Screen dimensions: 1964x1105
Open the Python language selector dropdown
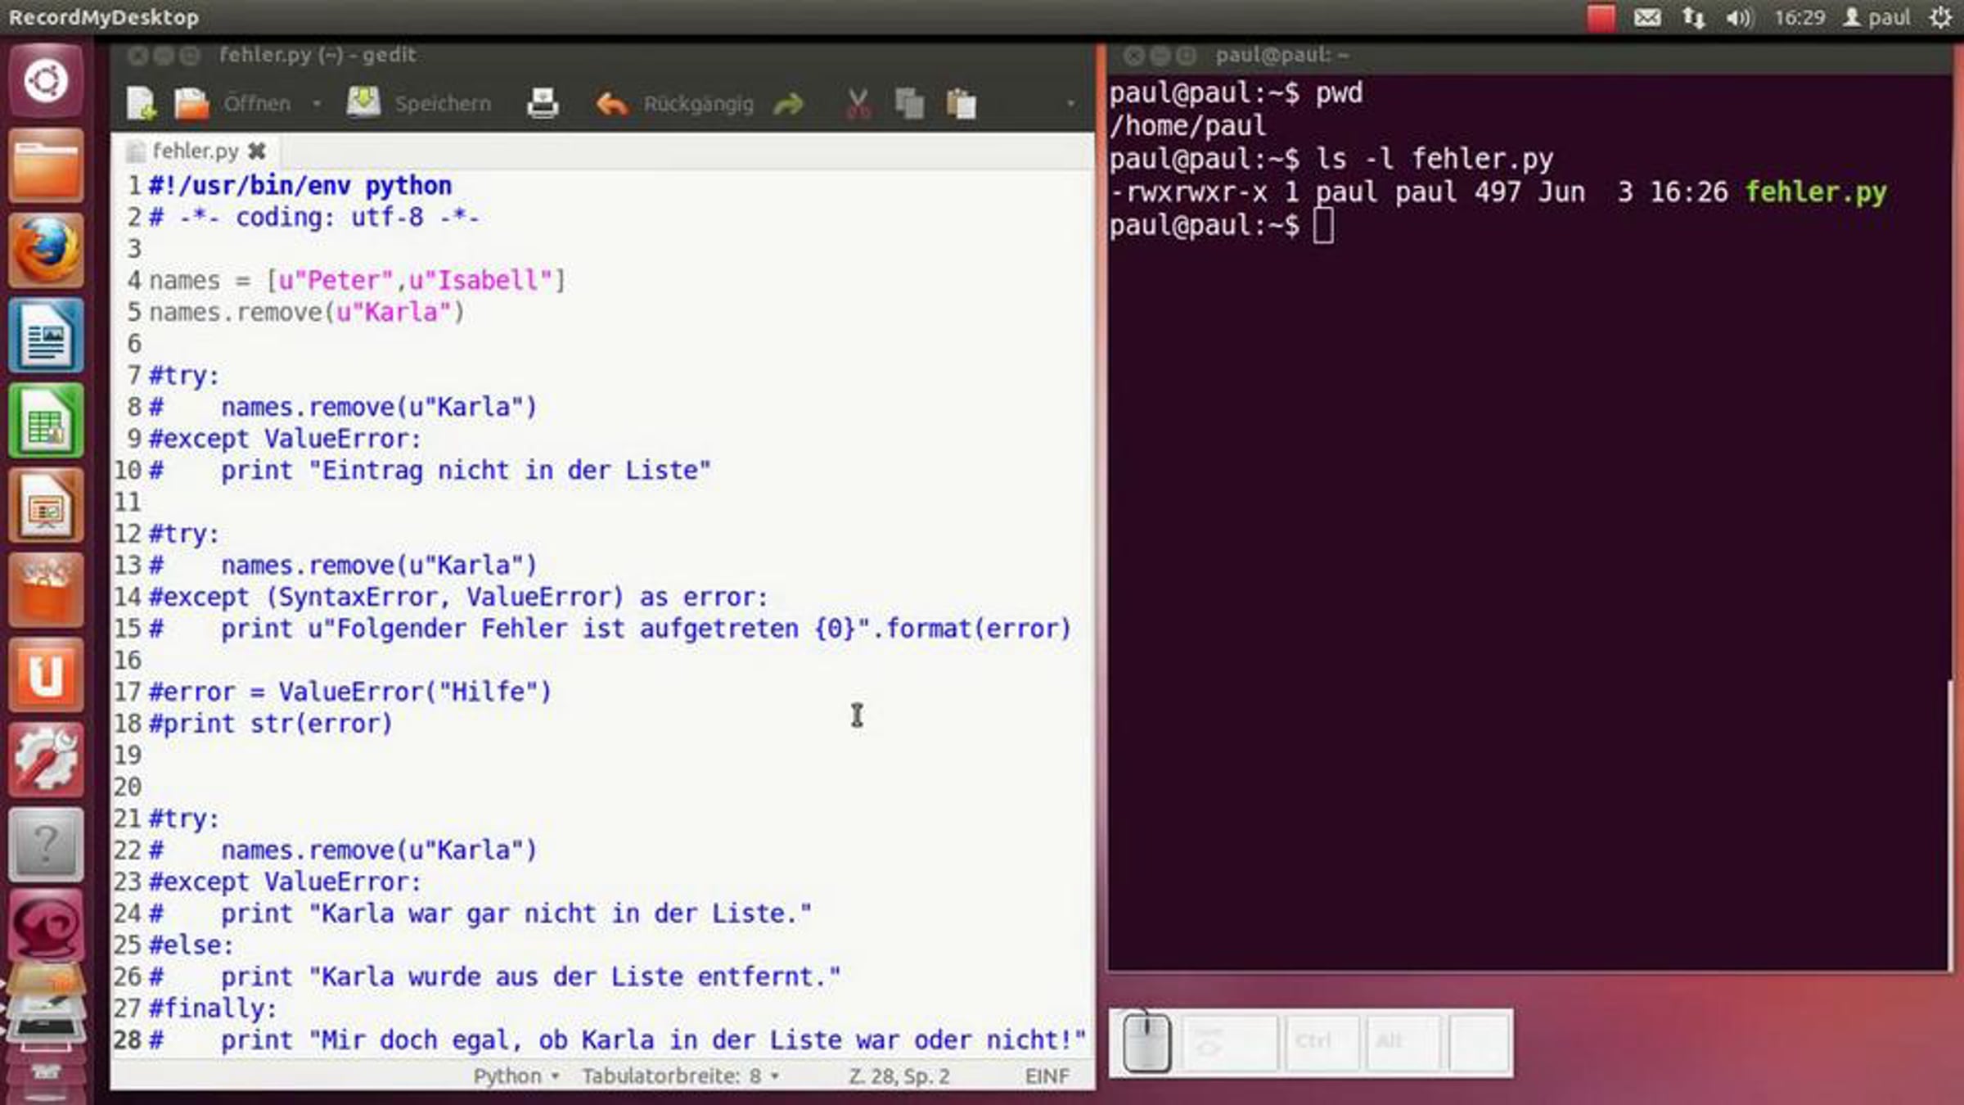(x=516, y=1076)
